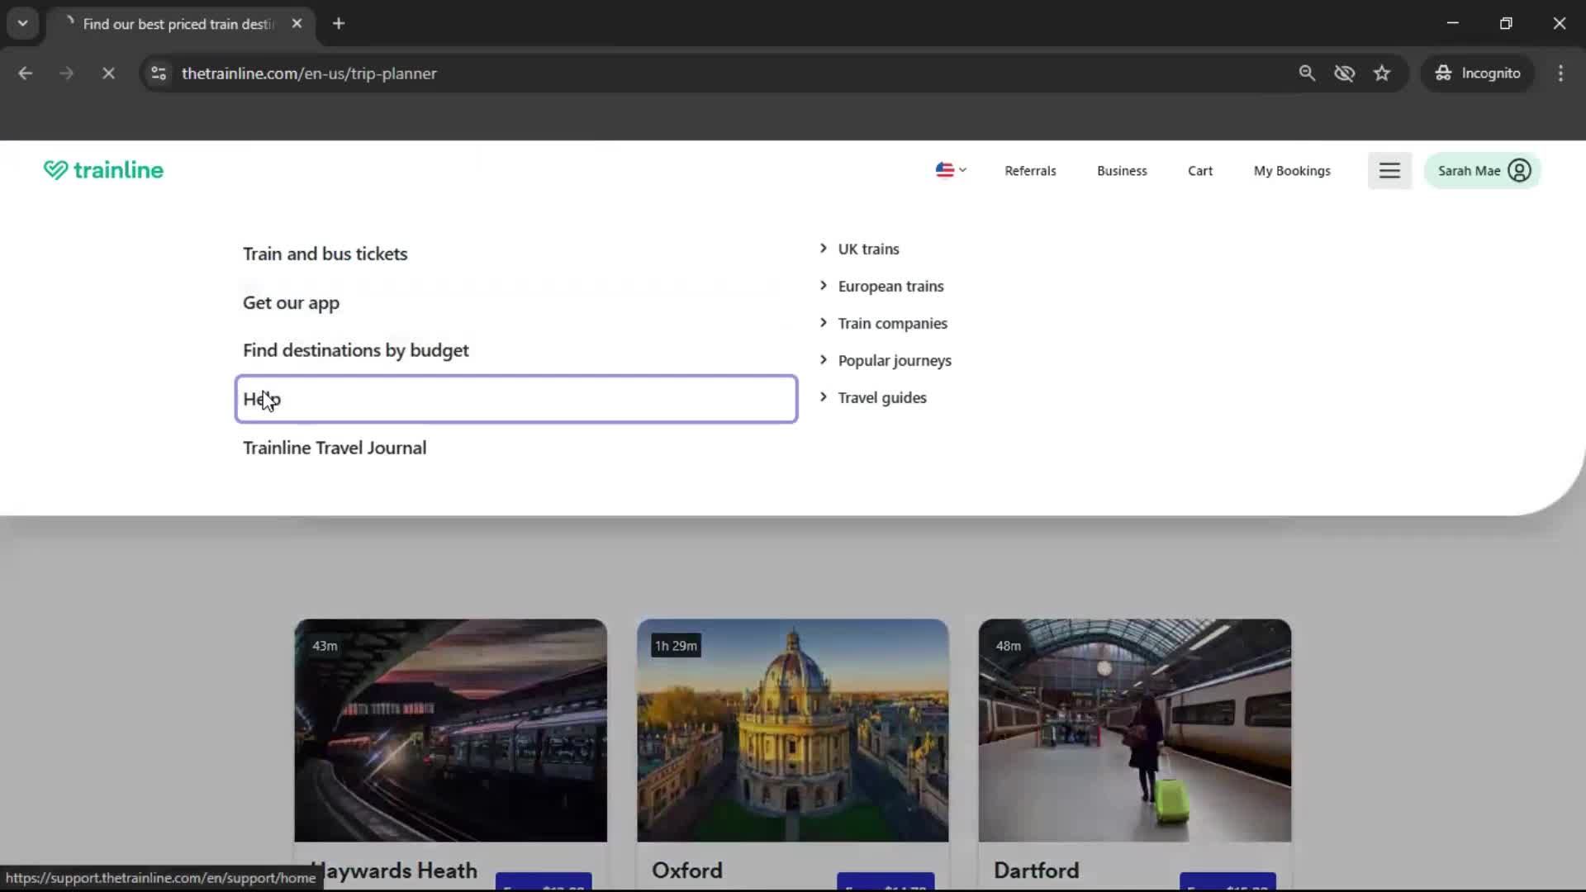Open the find-in-page magnifier in toolbar
Image resolution: width=1586 pixels, height=892 pixels.
pyautogui.click(x=1307, y=73)
